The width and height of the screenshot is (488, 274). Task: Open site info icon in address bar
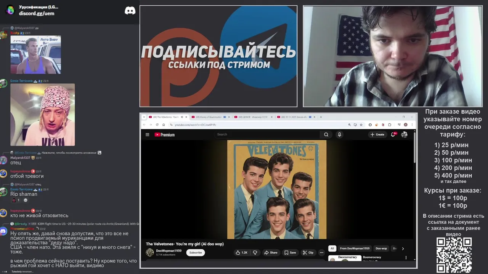171,125
